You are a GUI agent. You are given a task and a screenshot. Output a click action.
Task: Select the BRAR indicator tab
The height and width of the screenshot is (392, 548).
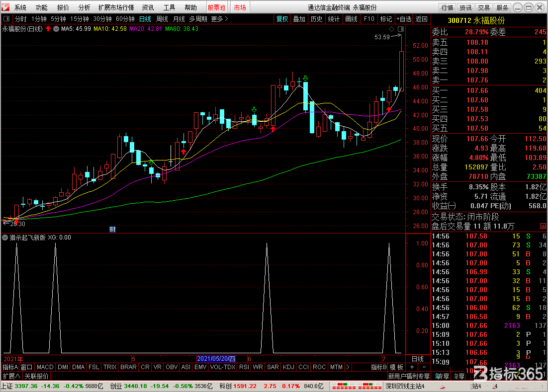(128, 367)
